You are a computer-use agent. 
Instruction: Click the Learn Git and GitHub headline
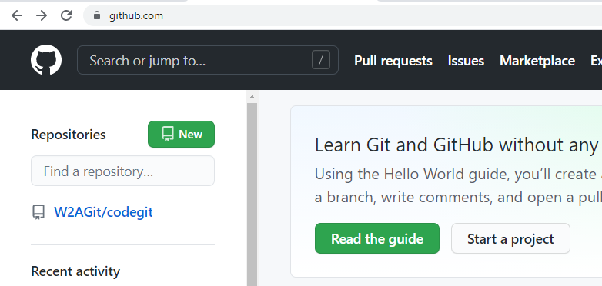tap(457, 145)
